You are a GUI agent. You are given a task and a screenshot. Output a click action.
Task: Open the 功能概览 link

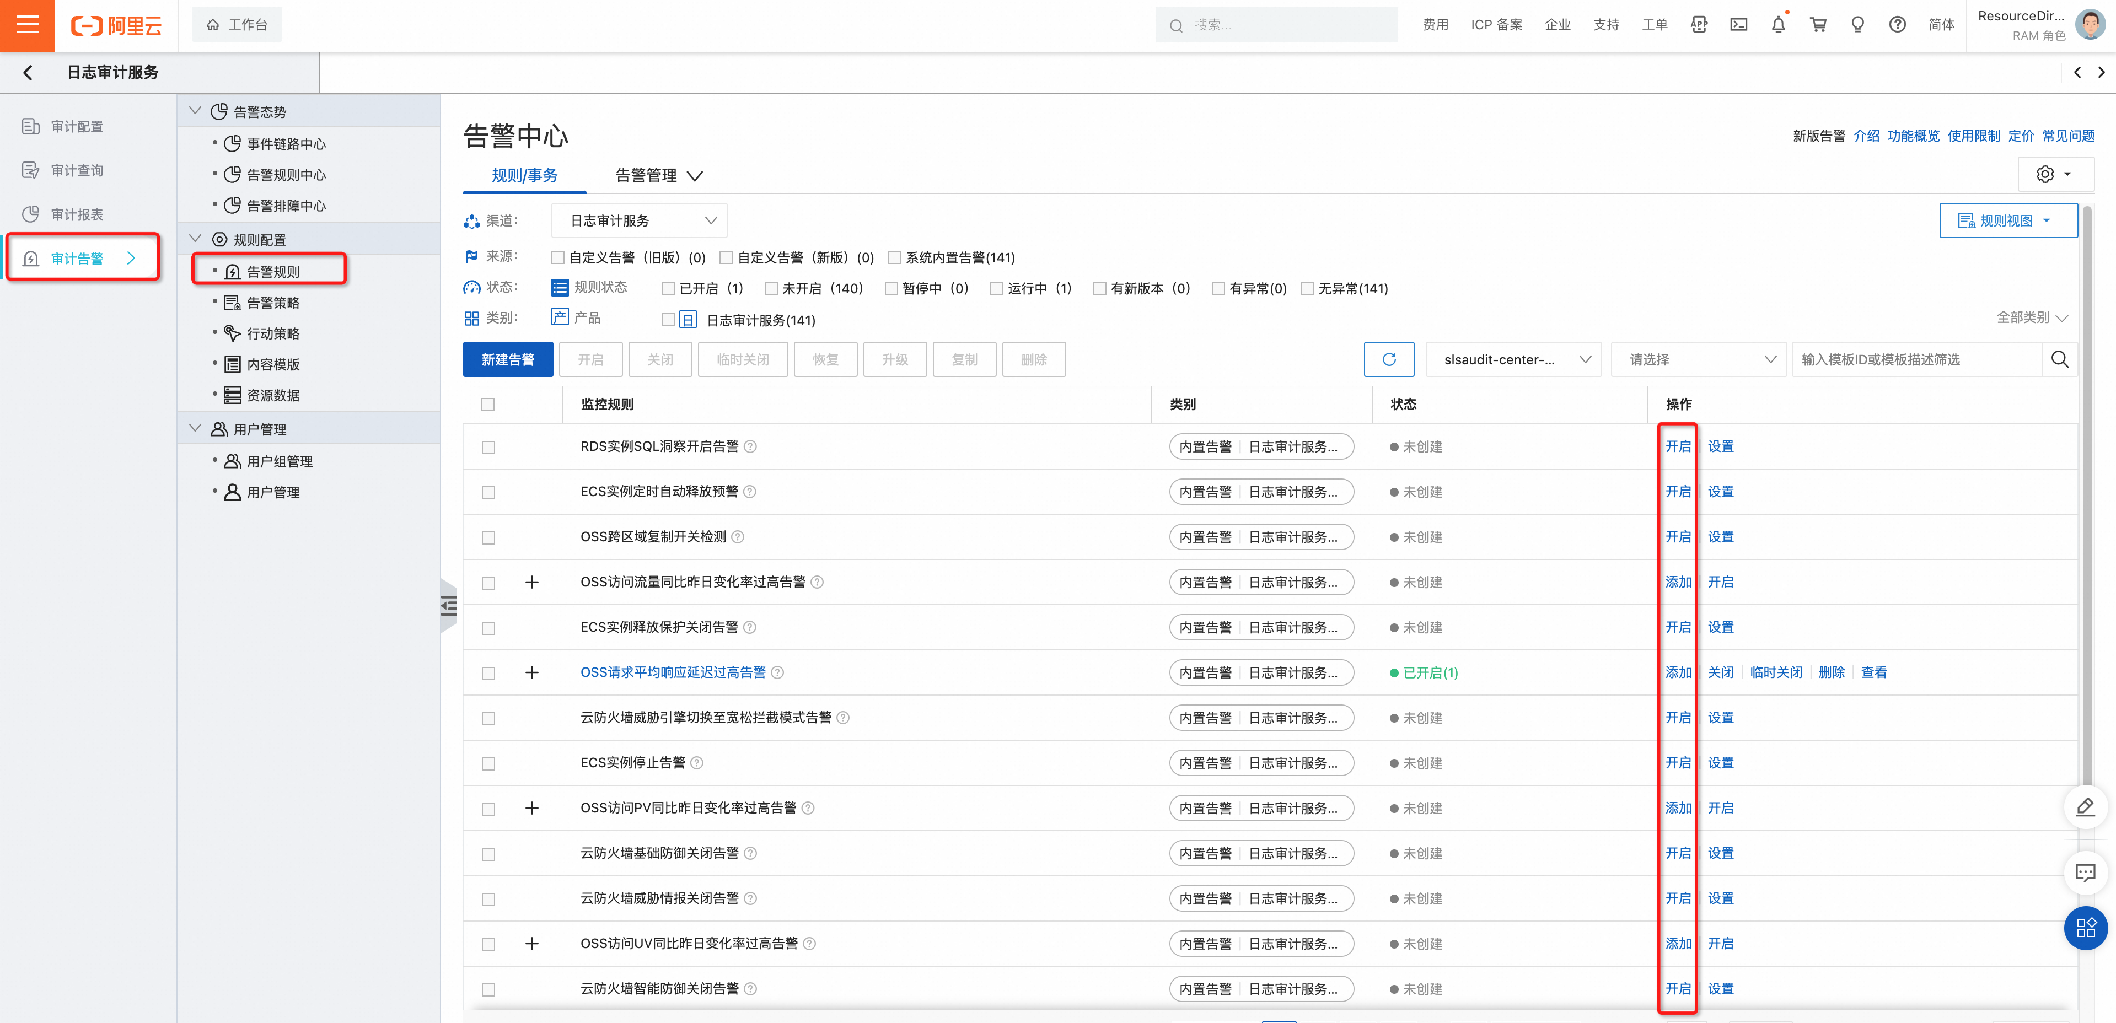coord(1913,136)
